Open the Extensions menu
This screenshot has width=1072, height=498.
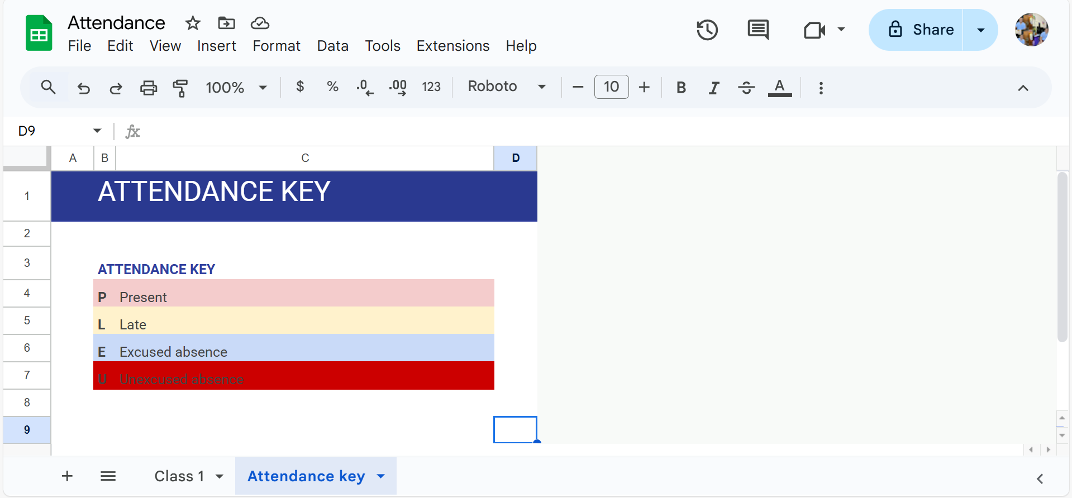[x=453, y=46]
